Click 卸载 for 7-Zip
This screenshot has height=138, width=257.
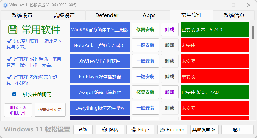point(170,92)
